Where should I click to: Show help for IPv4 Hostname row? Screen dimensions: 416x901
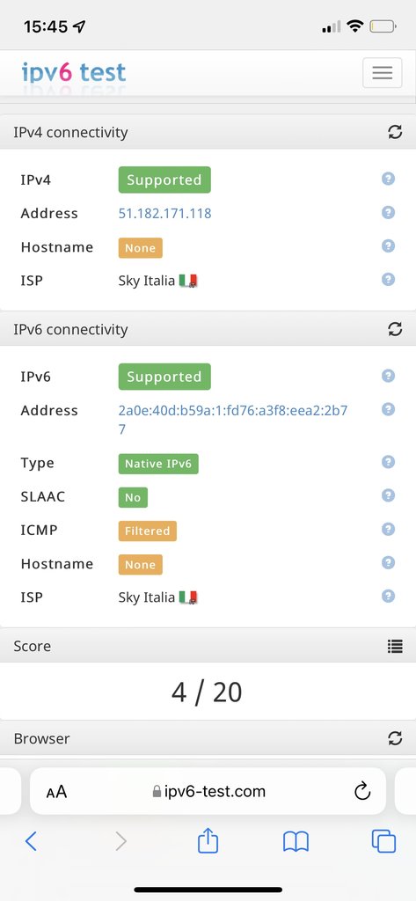[x=389, y=246]
